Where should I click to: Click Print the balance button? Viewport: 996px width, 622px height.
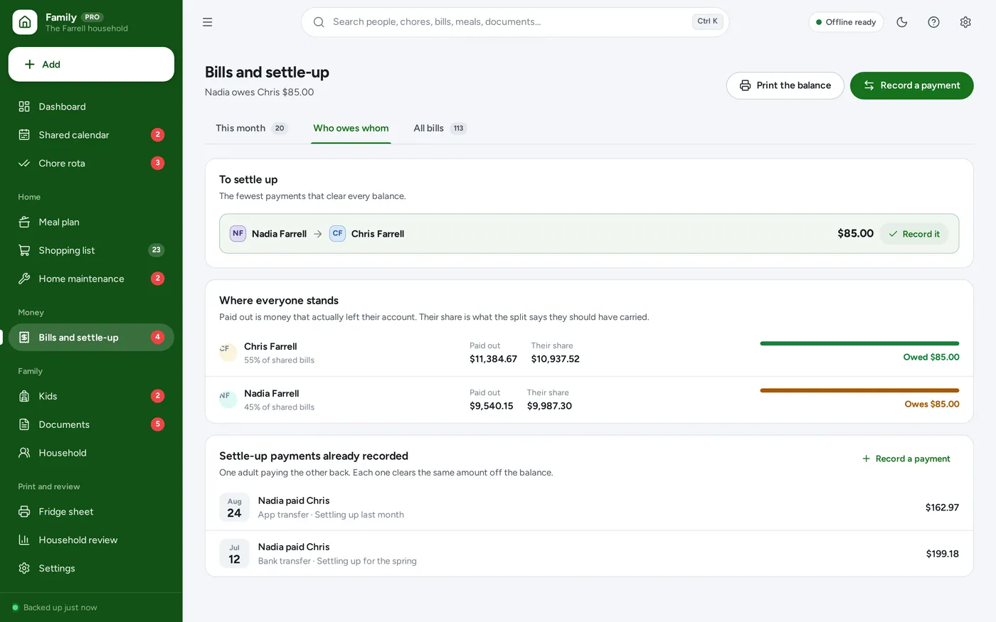tap(785, 85)
